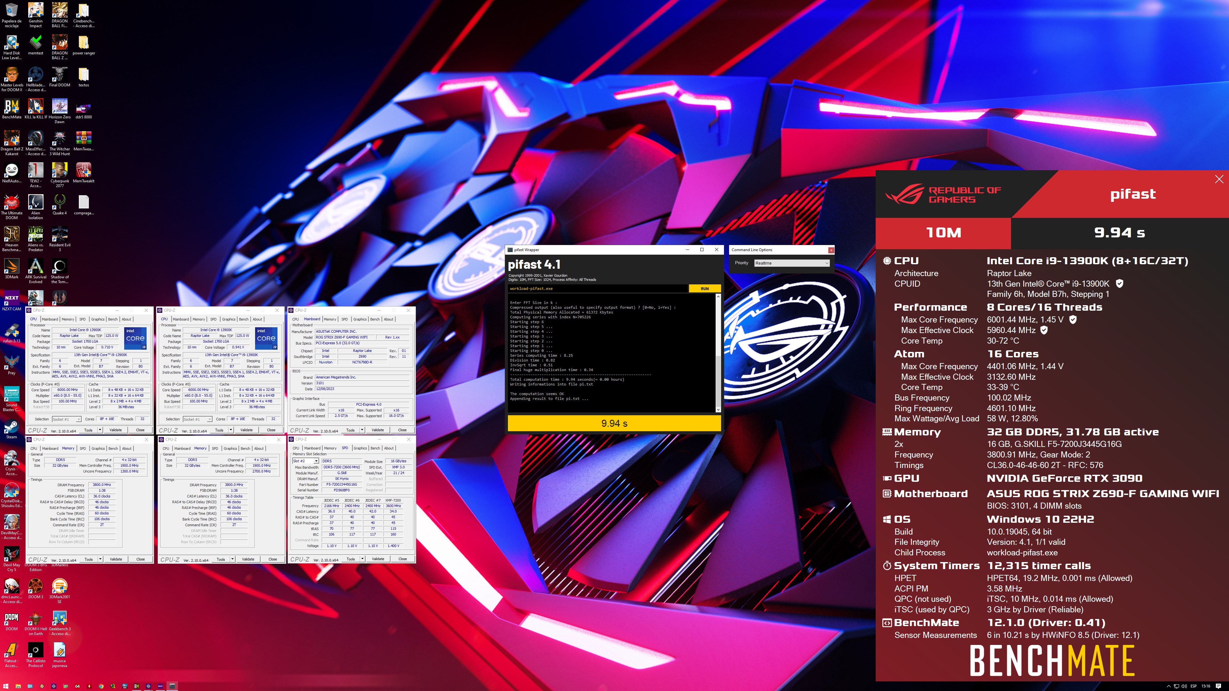This screenshot has width=1229, height=691.
Task: Click the scrollbar up arrow in pifast console
Action: [x=718, y=297]
